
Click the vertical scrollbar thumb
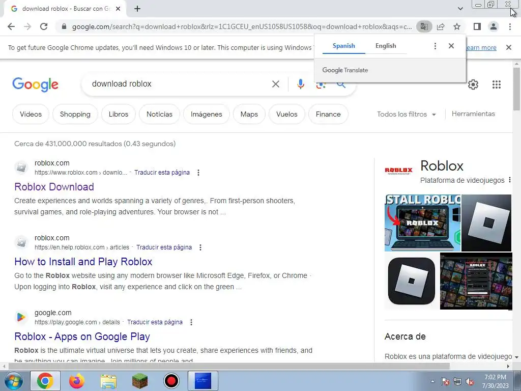517,89
